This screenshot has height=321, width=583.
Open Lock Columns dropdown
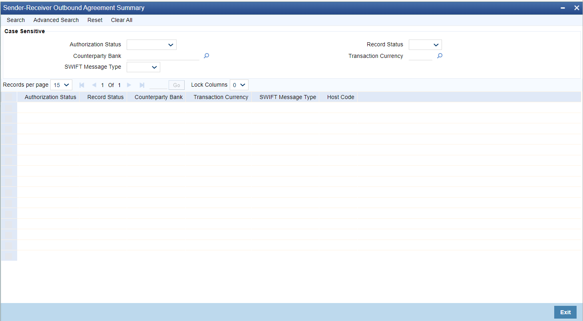[239, 85]
